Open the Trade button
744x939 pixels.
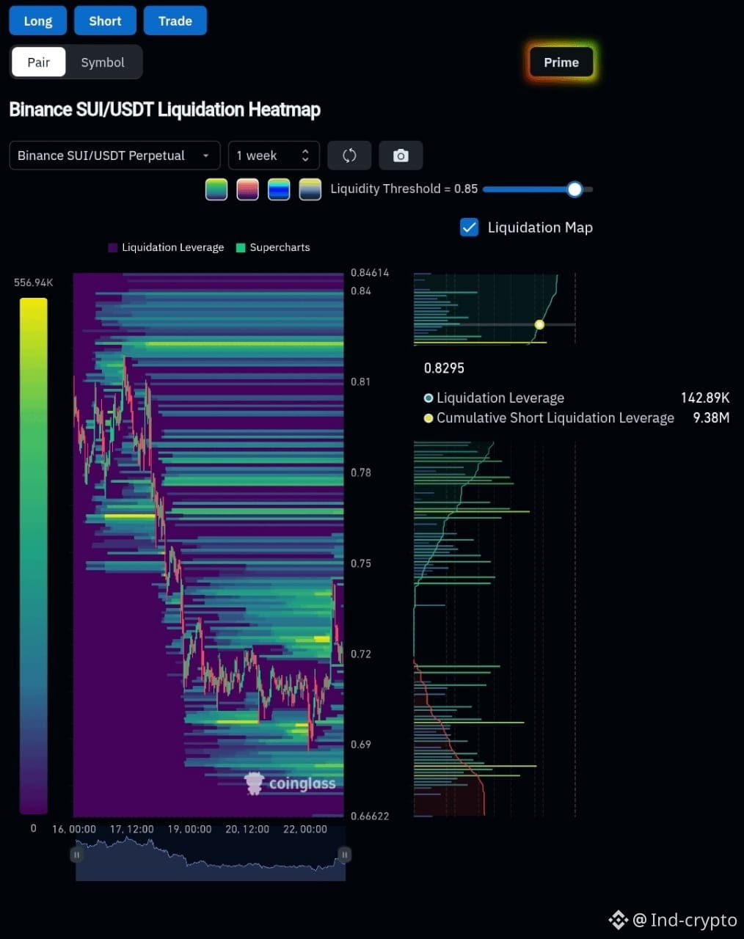pyautogui.click(x=175, y=21)
